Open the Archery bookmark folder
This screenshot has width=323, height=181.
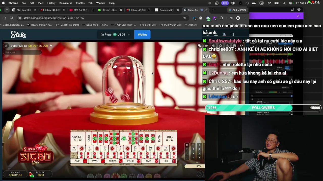pyautogui.click(x=190, y=25)
